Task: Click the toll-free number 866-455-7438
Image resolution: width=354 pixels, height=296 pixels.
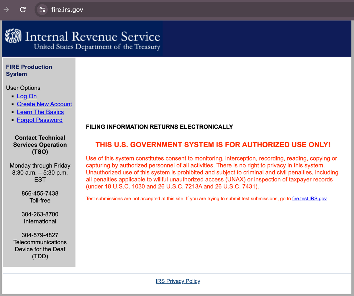Action: (40, 194)
